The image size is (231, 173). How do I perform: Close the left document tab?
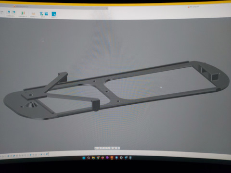pos(106,8)
